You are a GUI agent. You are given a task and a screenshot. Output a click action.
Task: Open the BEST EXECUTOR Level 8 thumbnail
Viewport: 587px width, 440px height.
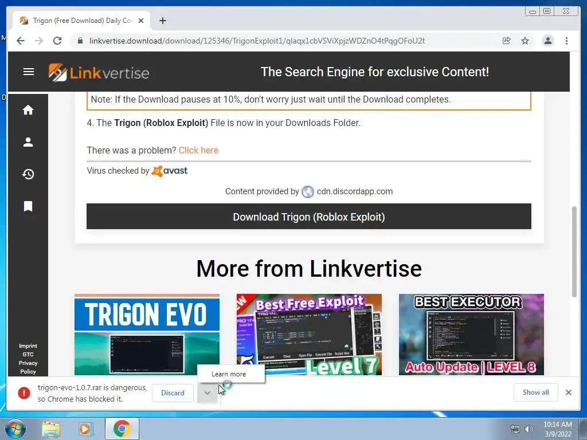[x=471, y=335]
